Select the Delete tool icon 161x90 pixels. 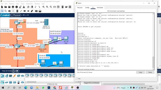pos(9,11)
